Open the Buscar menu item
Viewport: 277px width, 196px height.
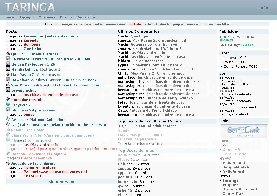tap(66, 17)
